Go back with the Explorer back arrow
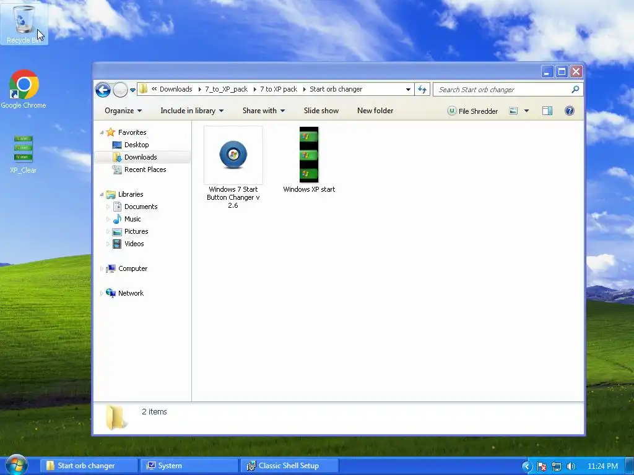The image size is (634, 475). tap(103, 90)
